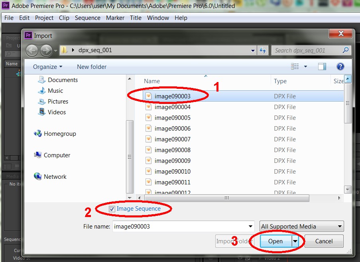Select Videos in the navigation pane
The height and width of the screenshot is (262, 360).
(52, 112)
